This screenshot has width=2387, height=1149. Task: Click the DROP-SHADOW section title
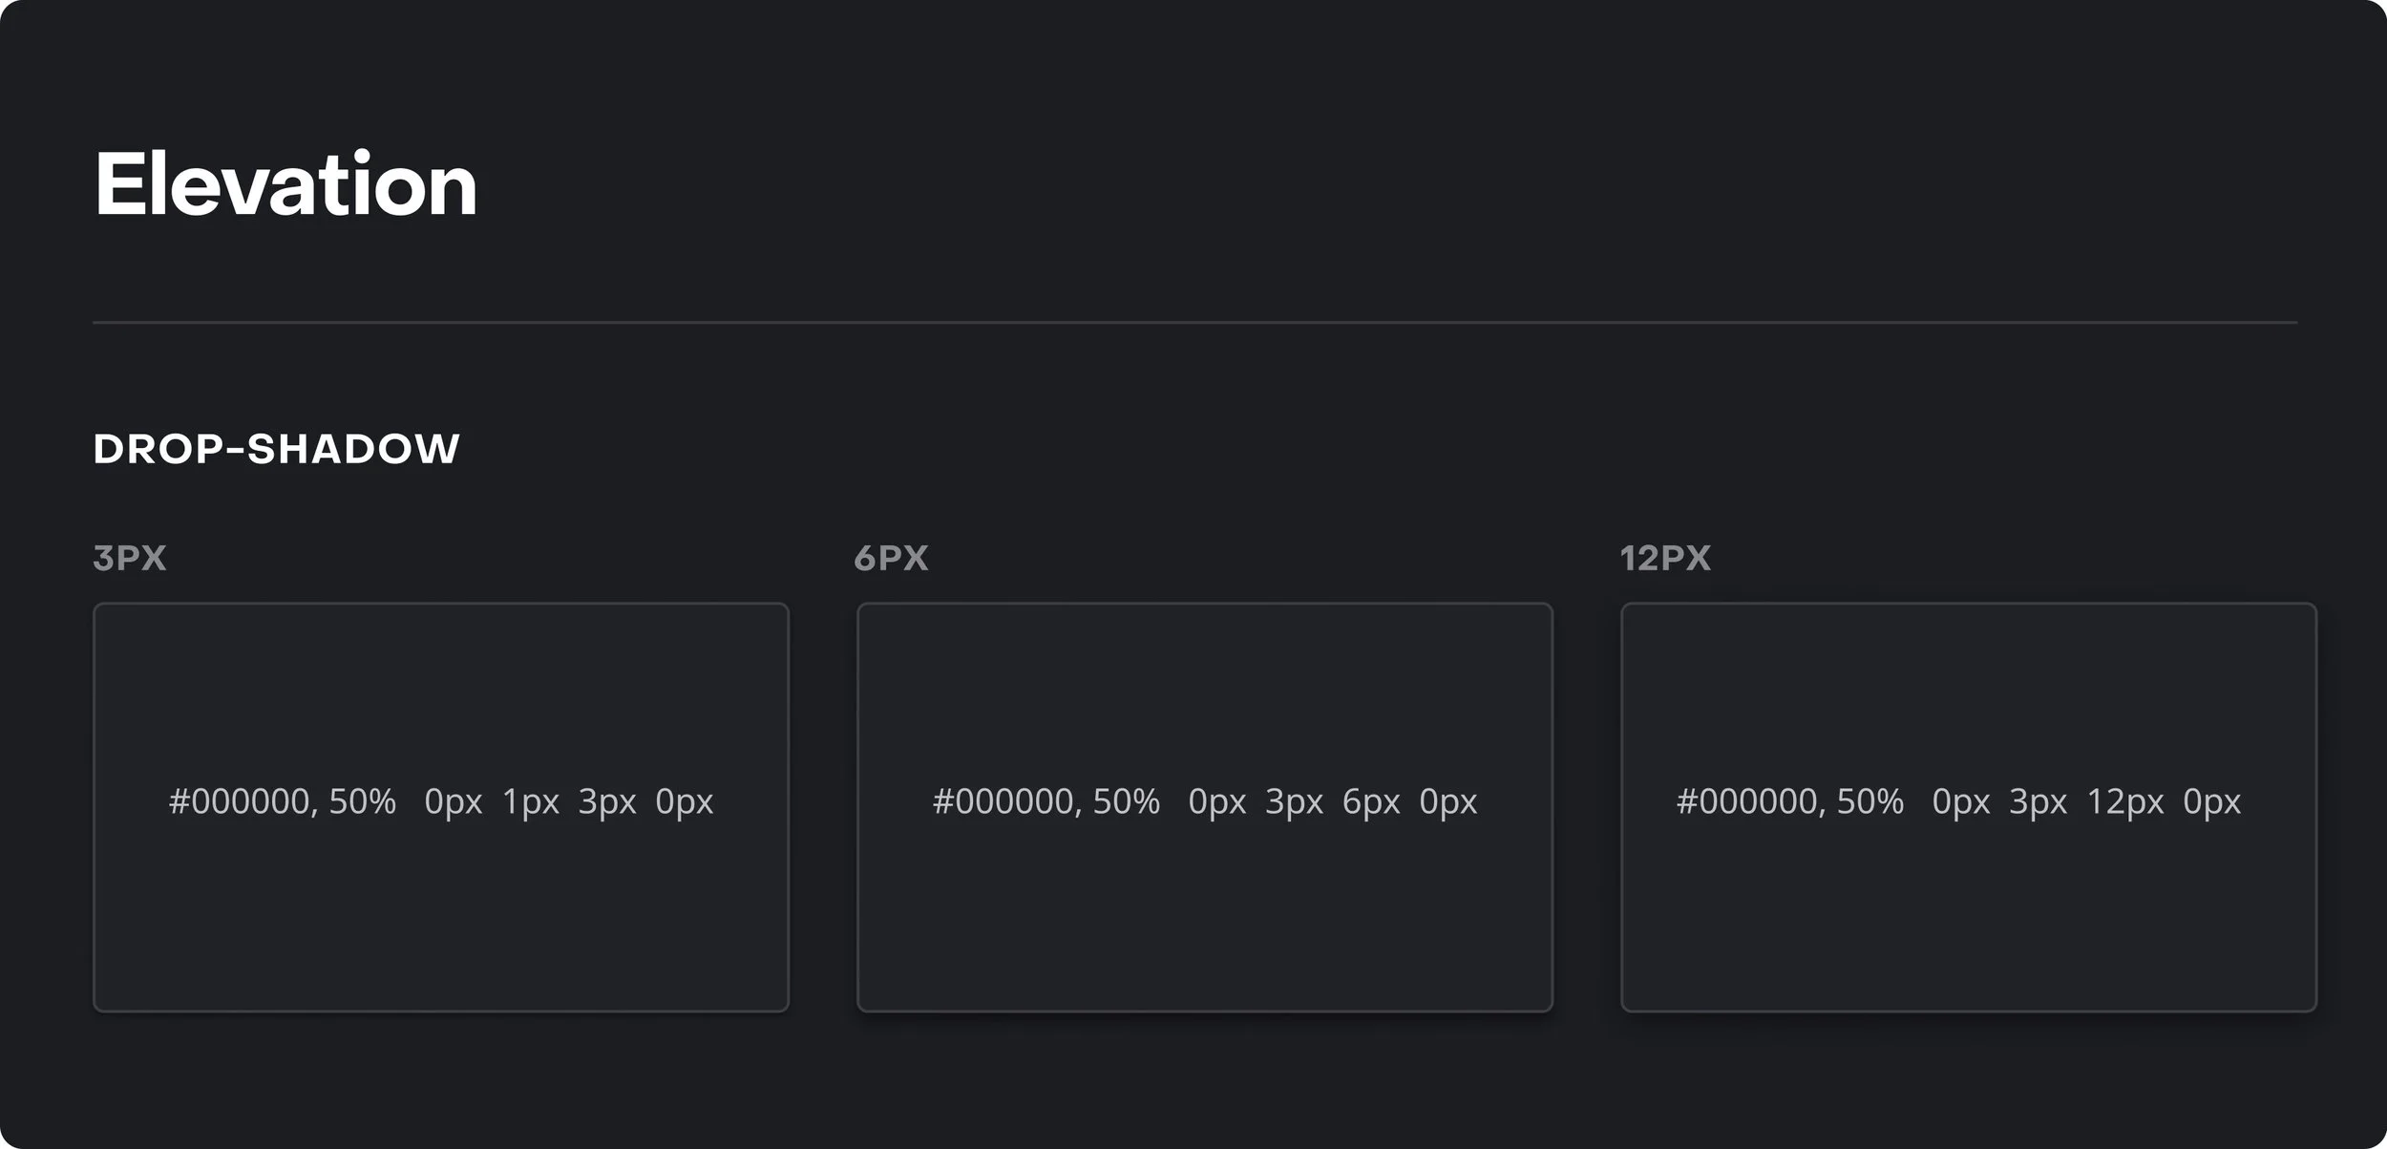pyautogui.click(x=277, y=449)
